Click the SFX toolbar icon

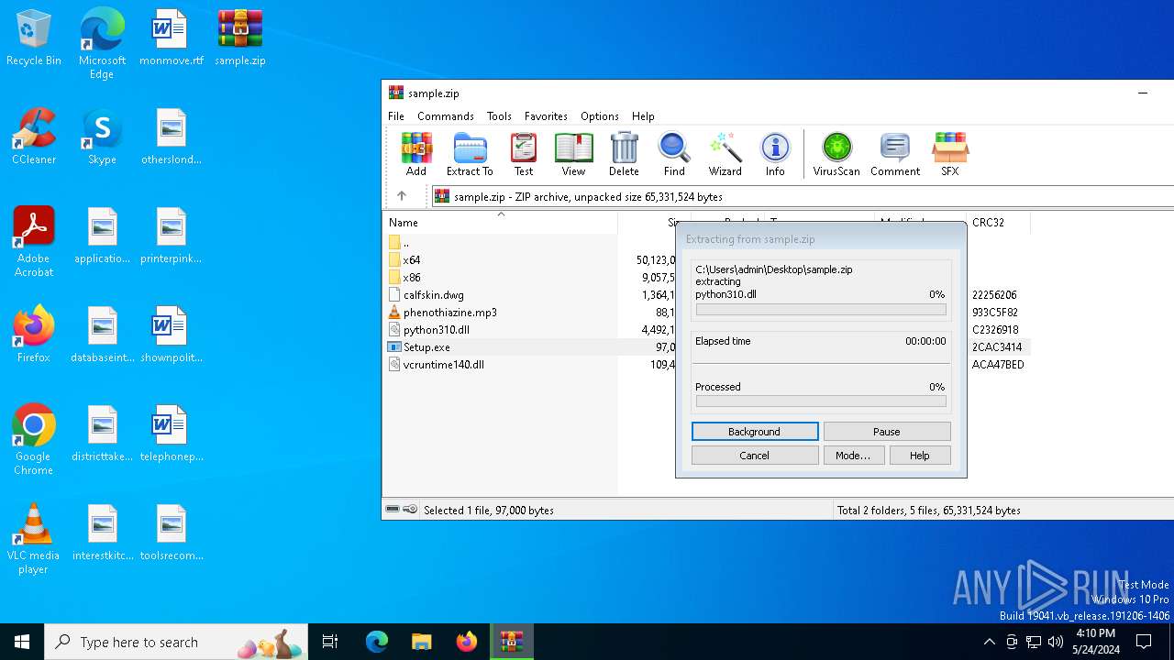tap(950, 154)
